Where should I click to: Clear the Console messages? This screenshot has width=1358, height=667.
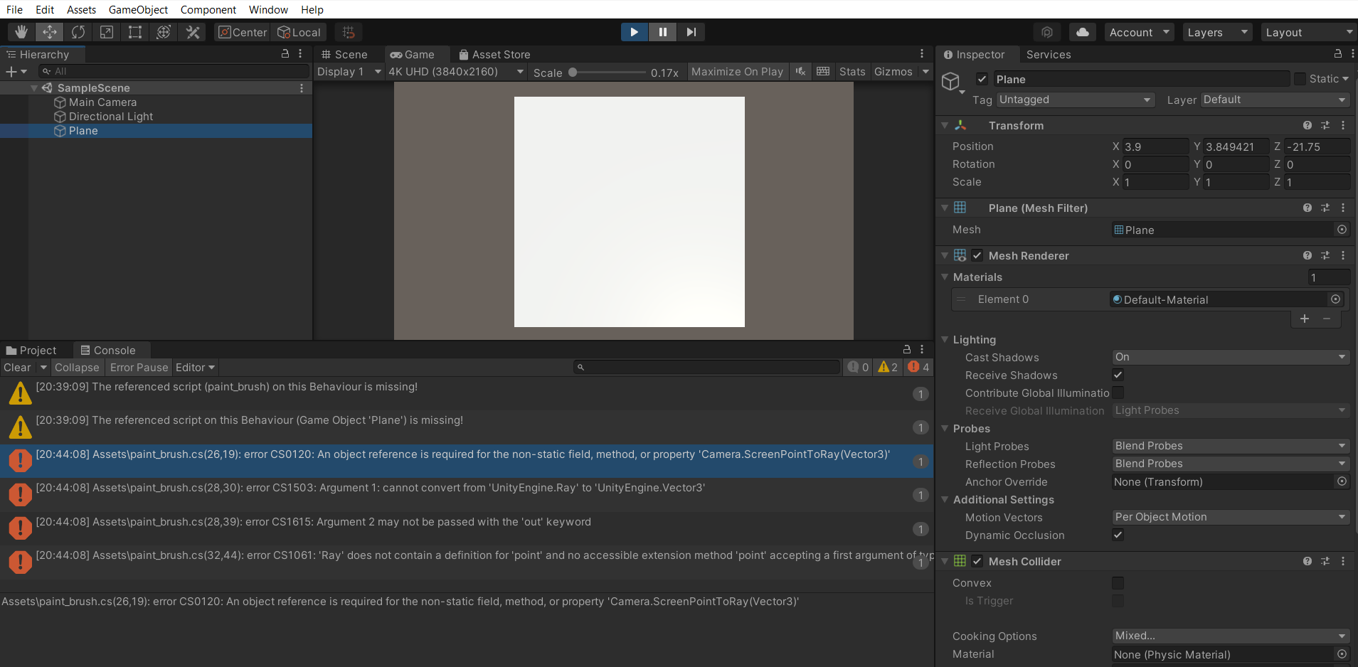click(x=17, y=367)
